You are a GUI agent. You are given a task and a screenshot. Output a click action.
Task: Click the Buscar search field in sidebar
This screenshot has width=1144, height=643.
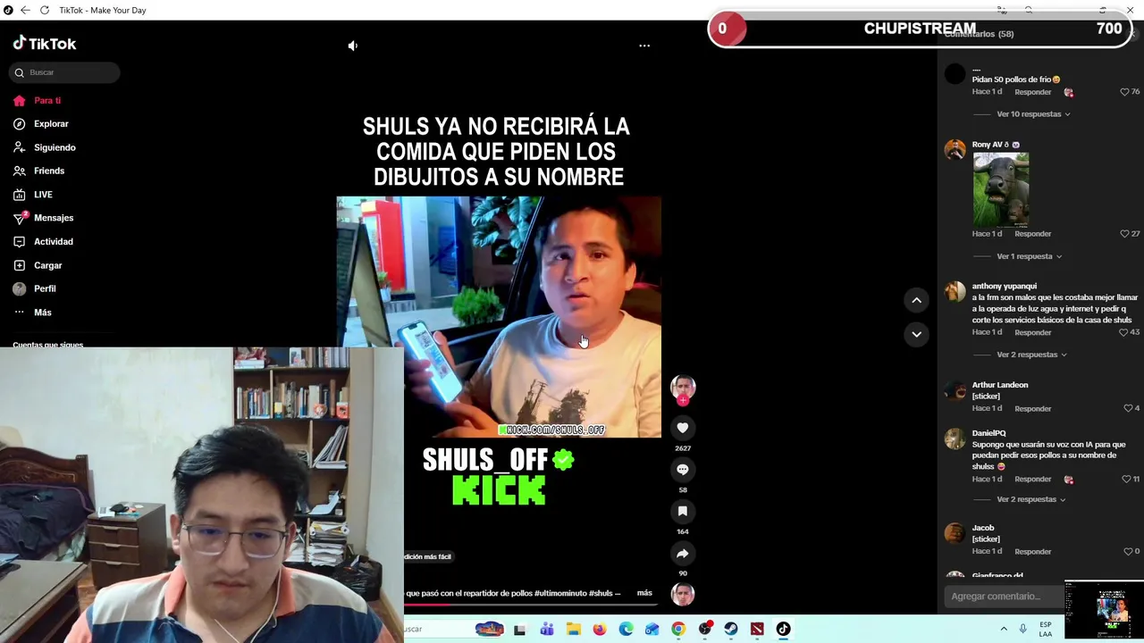pos(64,72)
